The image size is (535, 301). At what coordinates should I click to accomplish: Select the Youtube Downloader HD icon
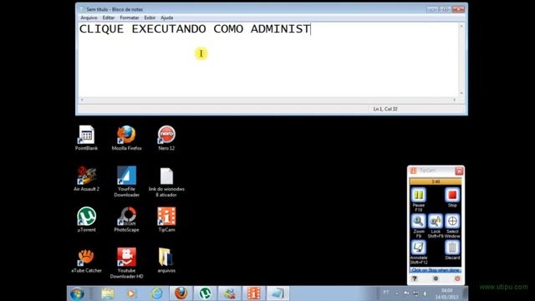(x=126, y=263)
